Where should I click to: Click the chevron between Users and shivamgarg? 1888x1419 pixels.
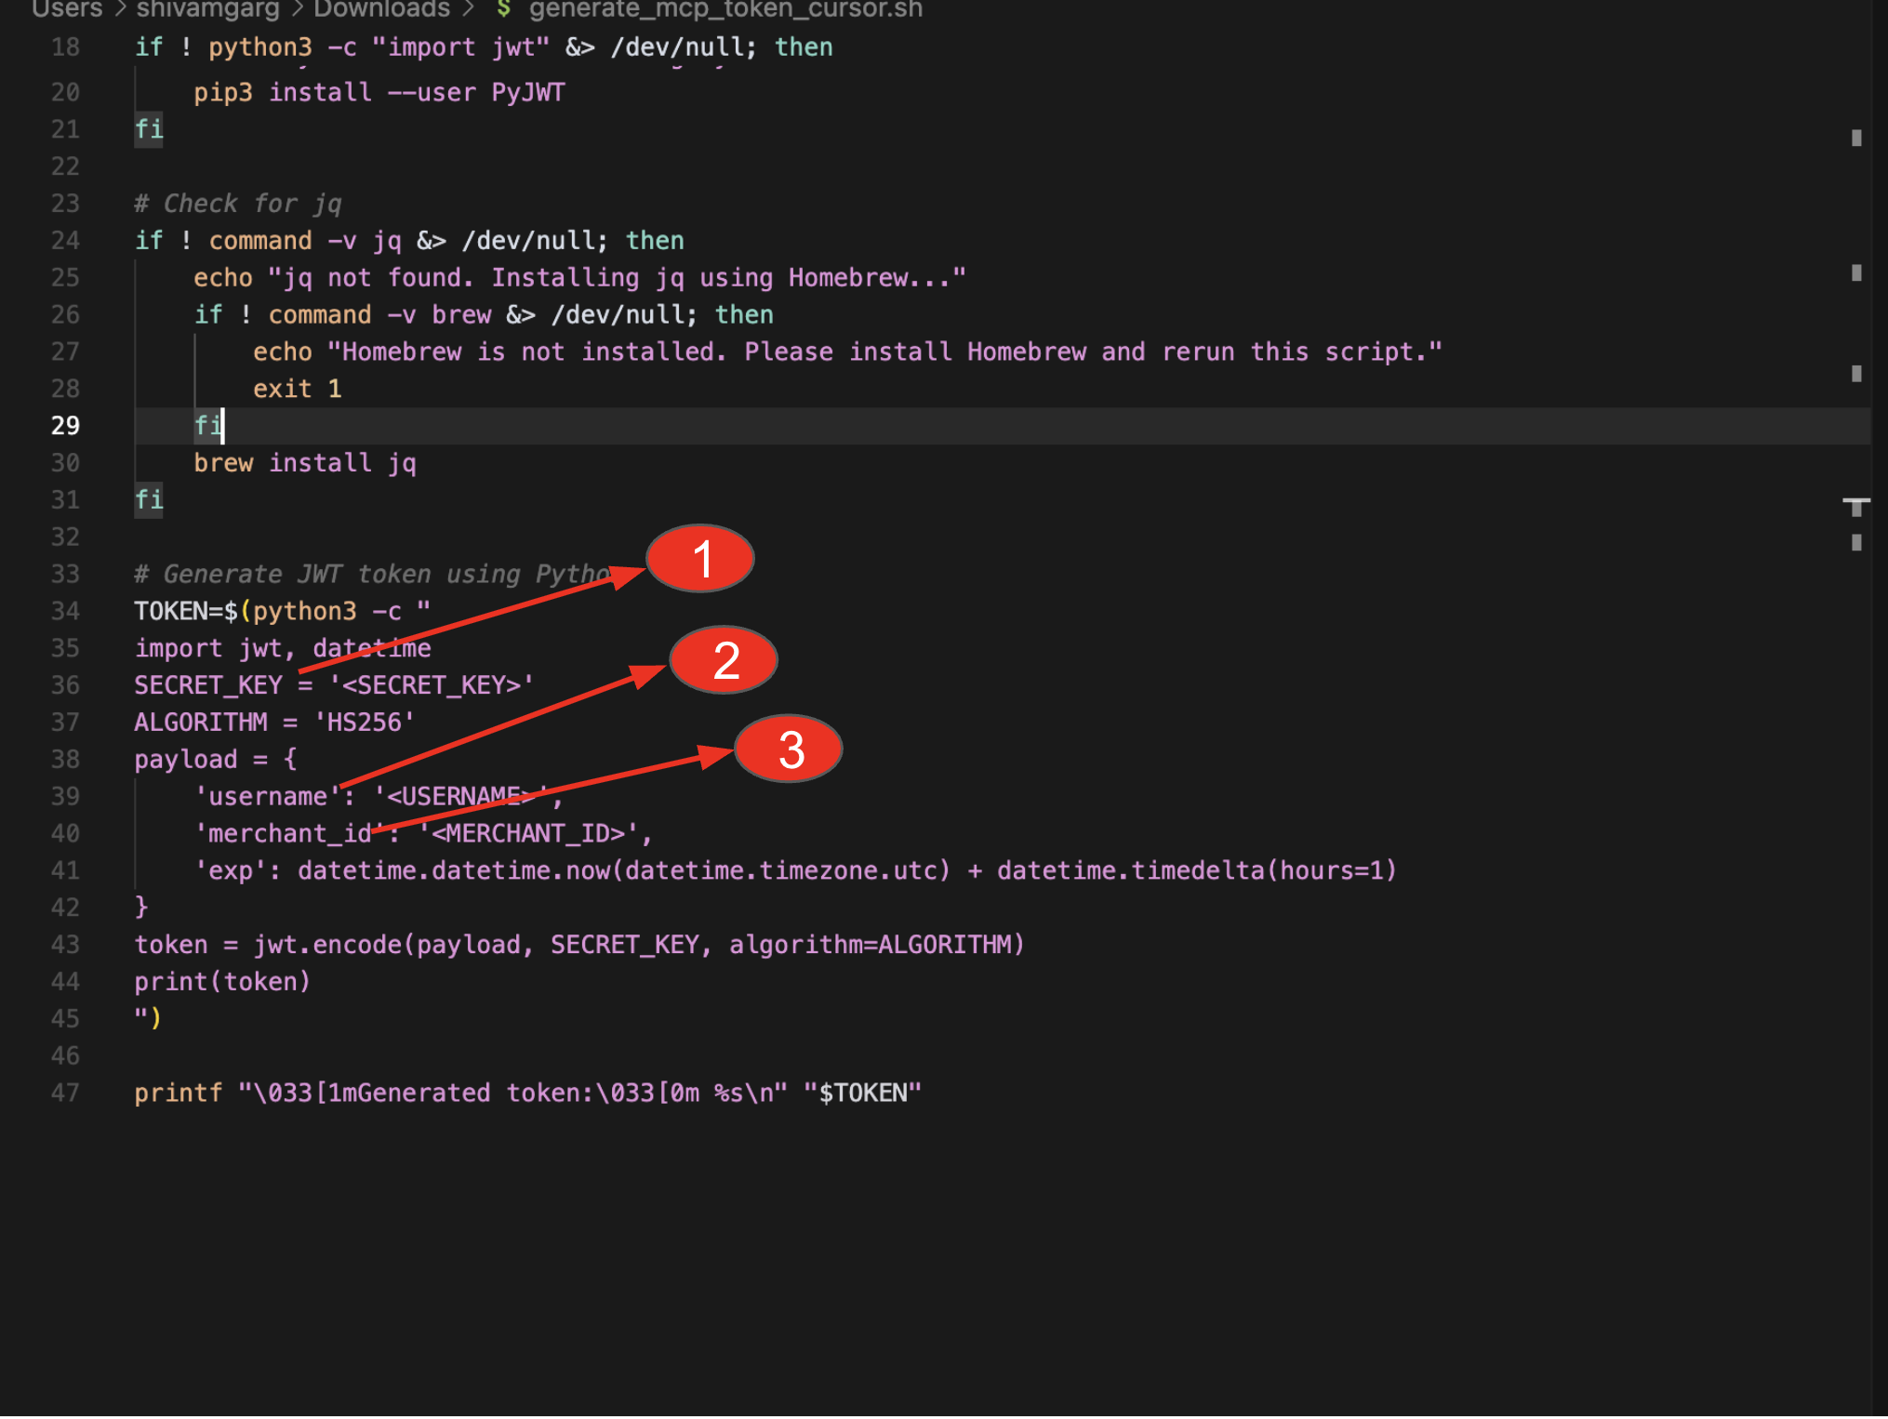[x=120, y=9]
